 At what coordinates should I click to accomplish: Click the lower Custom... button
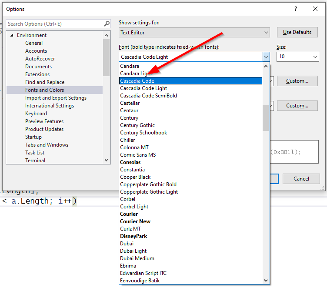[x=297, y=106]
